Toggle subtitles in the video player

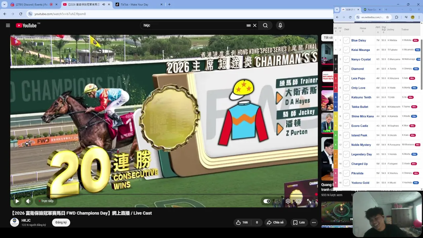tap(278, 201)
